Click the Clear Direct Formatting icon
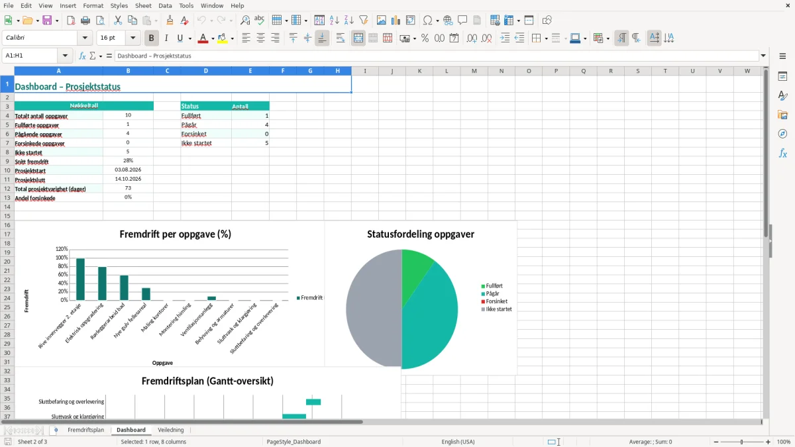 [185, 21]
